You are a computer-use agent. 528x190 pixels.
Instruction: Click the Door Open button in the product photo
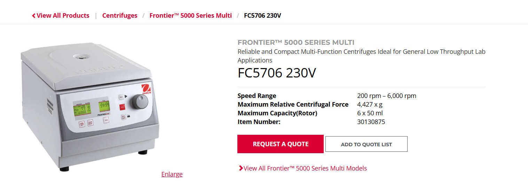(x=123, y=117)
